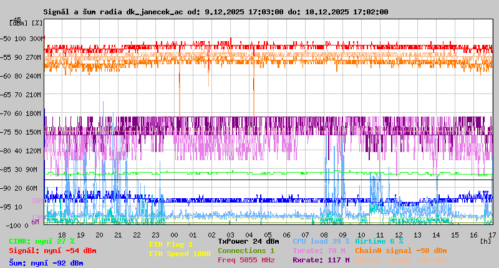Click hour '15' on the time axis
Image resolution: width=499 pixels, height=268 pixels.
coord(455,235)
